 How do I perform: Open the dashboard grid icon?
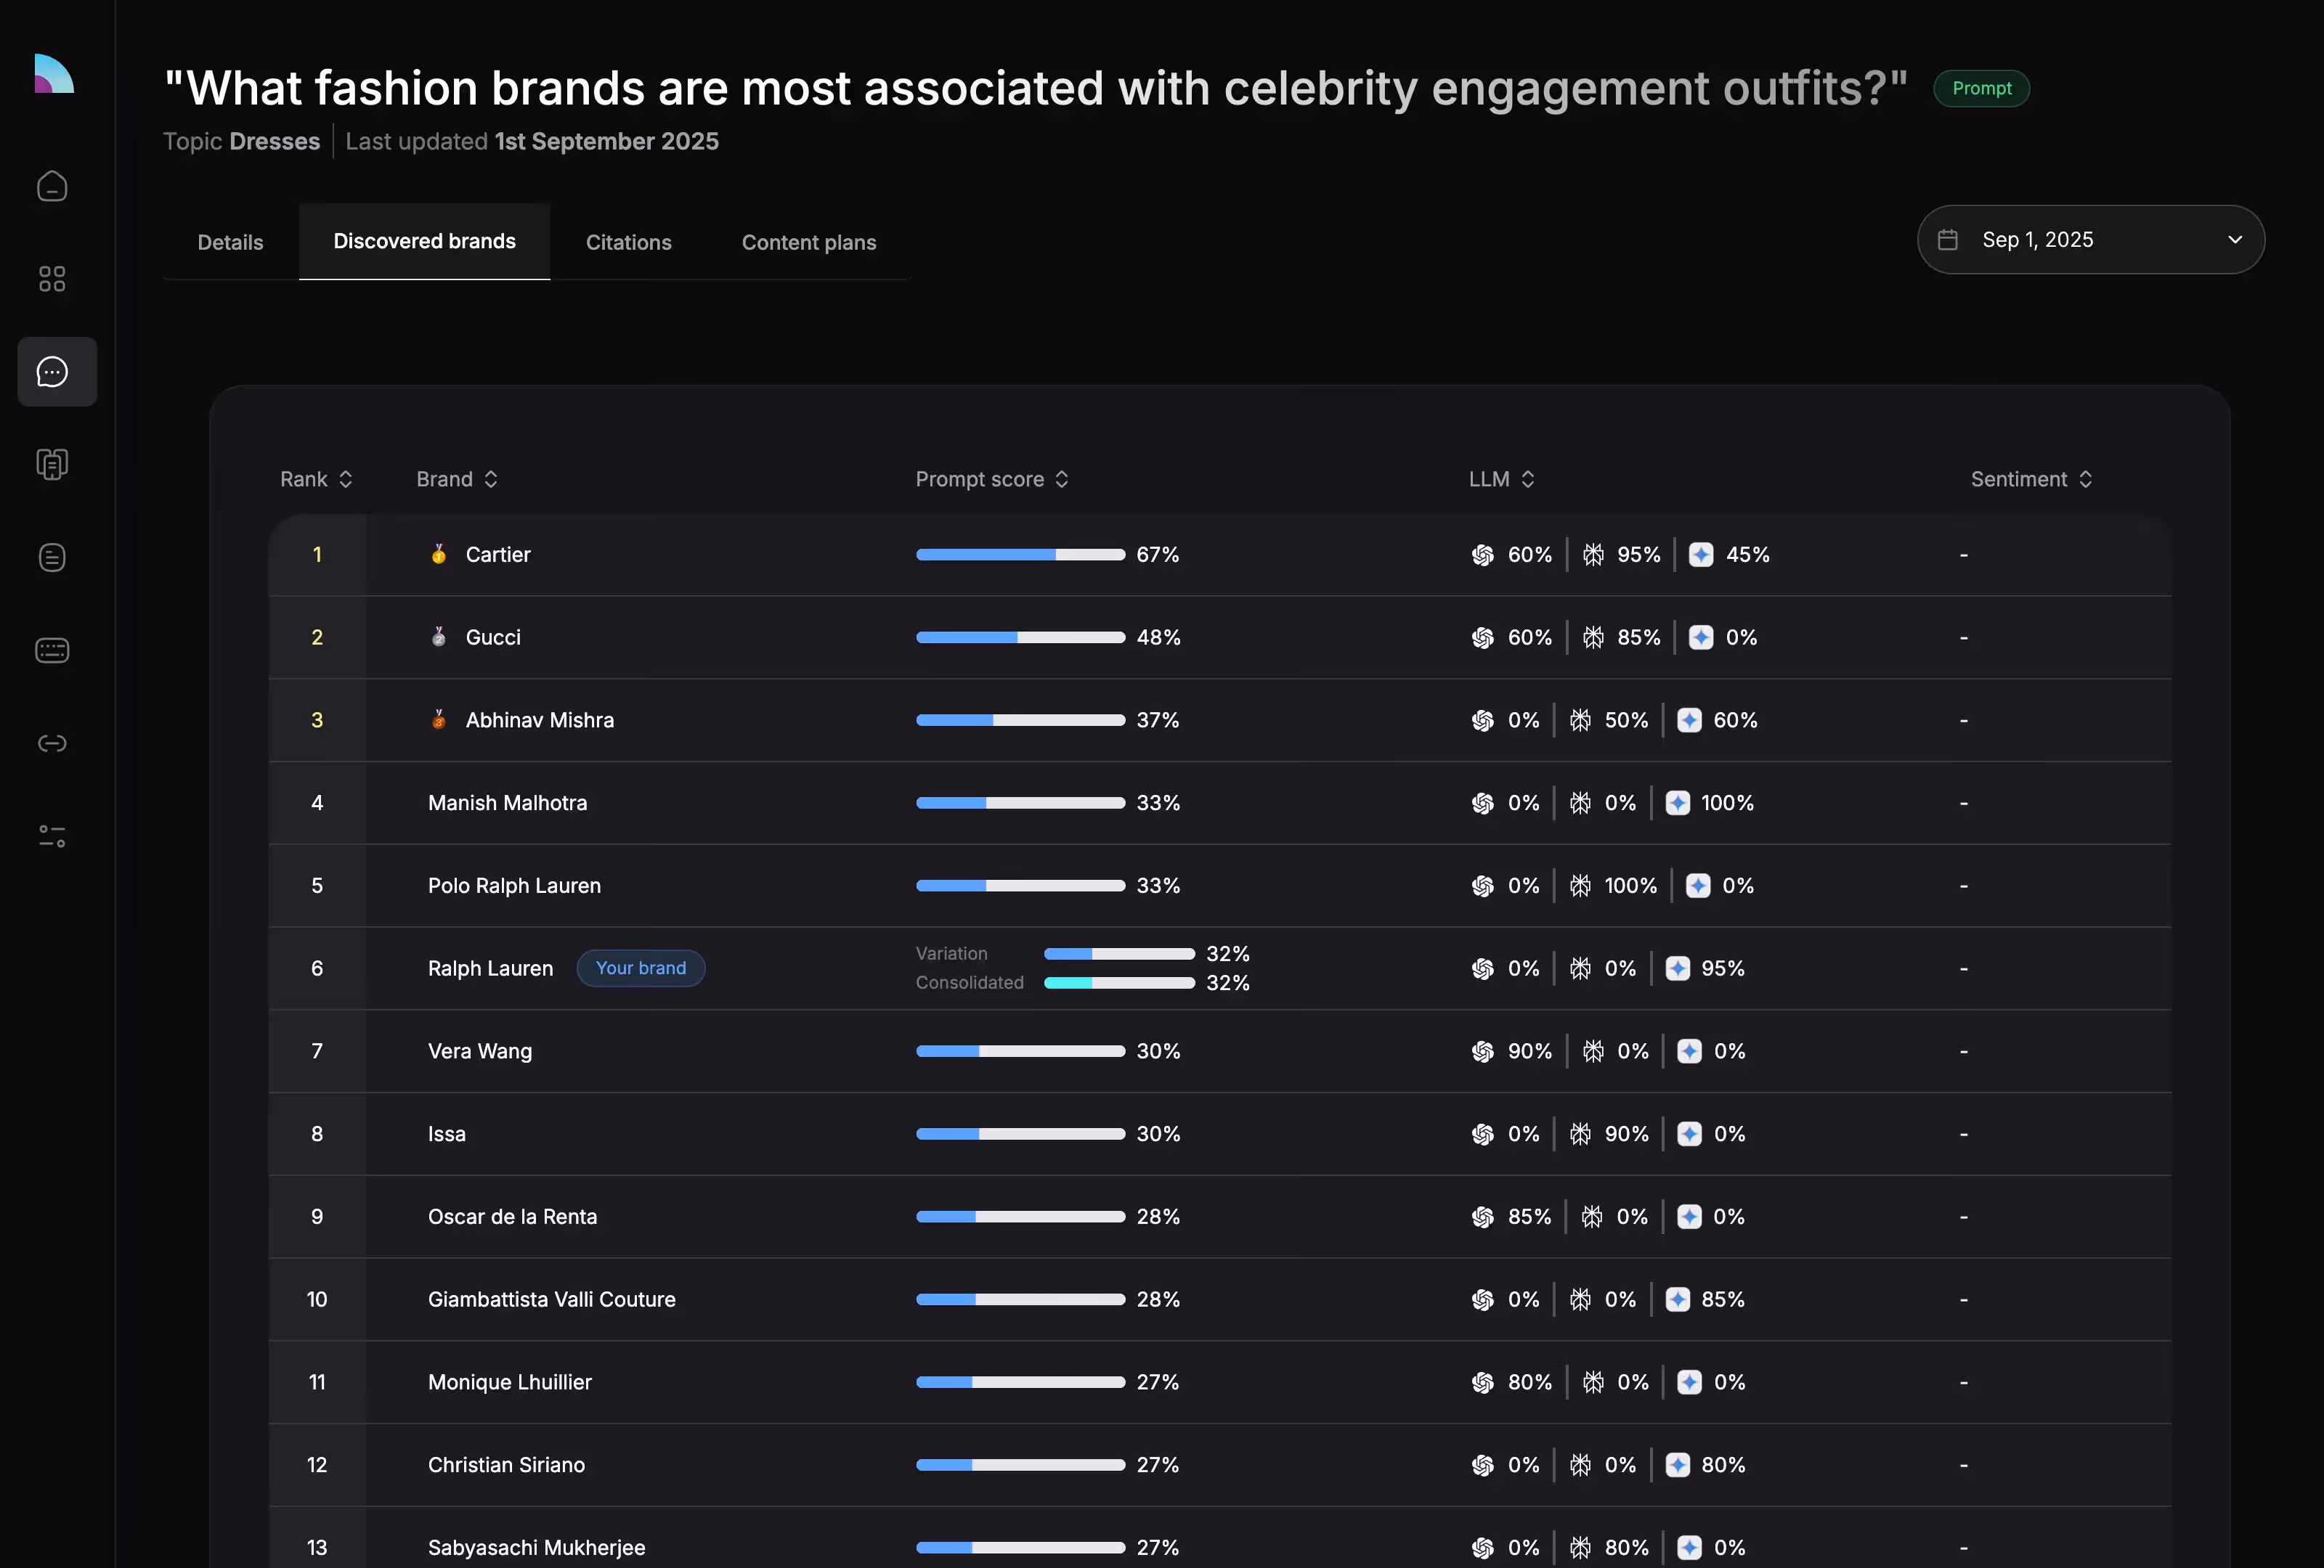52,279
